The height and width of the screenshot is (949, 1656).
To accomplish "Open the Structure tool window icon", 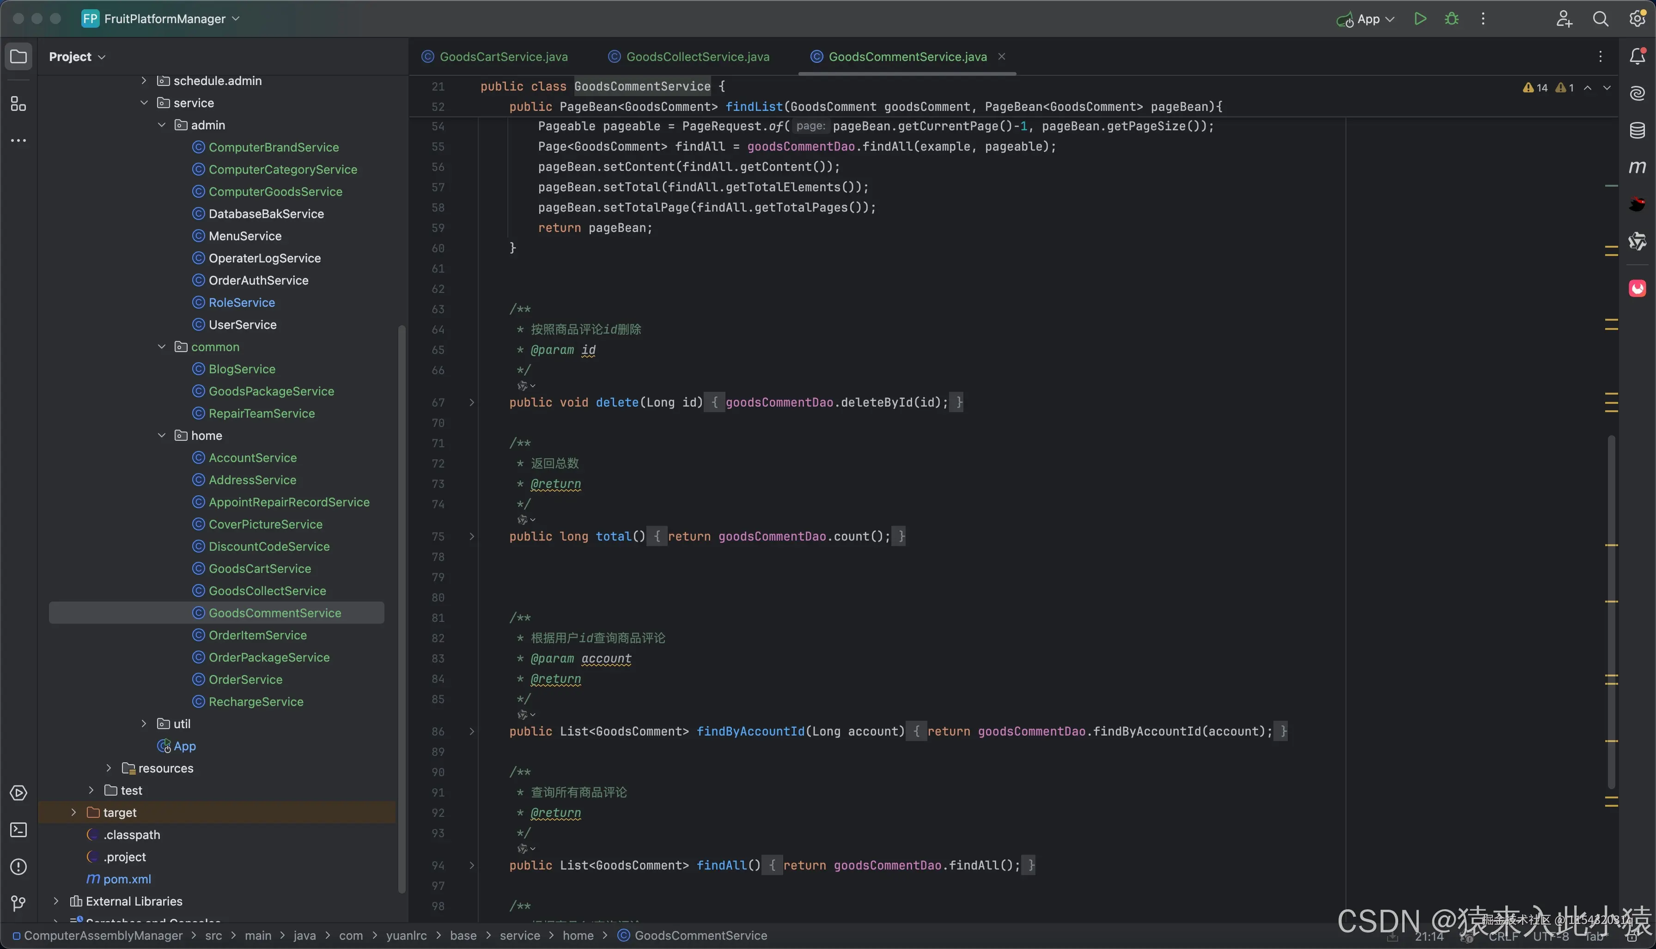I will (18, 103).
